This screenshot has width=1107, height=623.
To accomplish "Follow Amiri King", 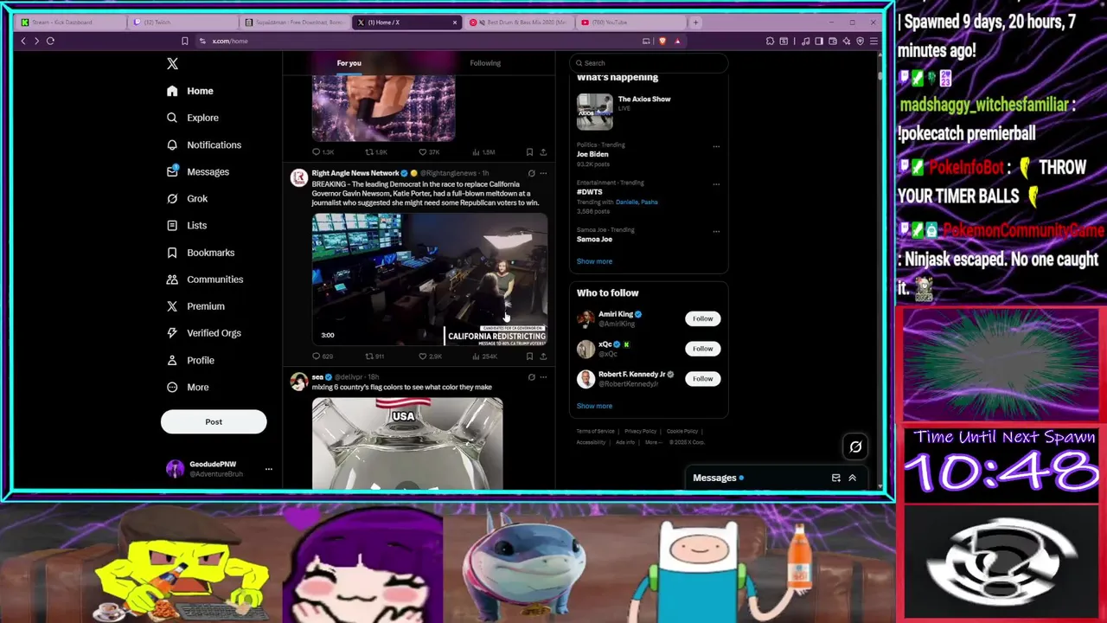I will (702, 318).
